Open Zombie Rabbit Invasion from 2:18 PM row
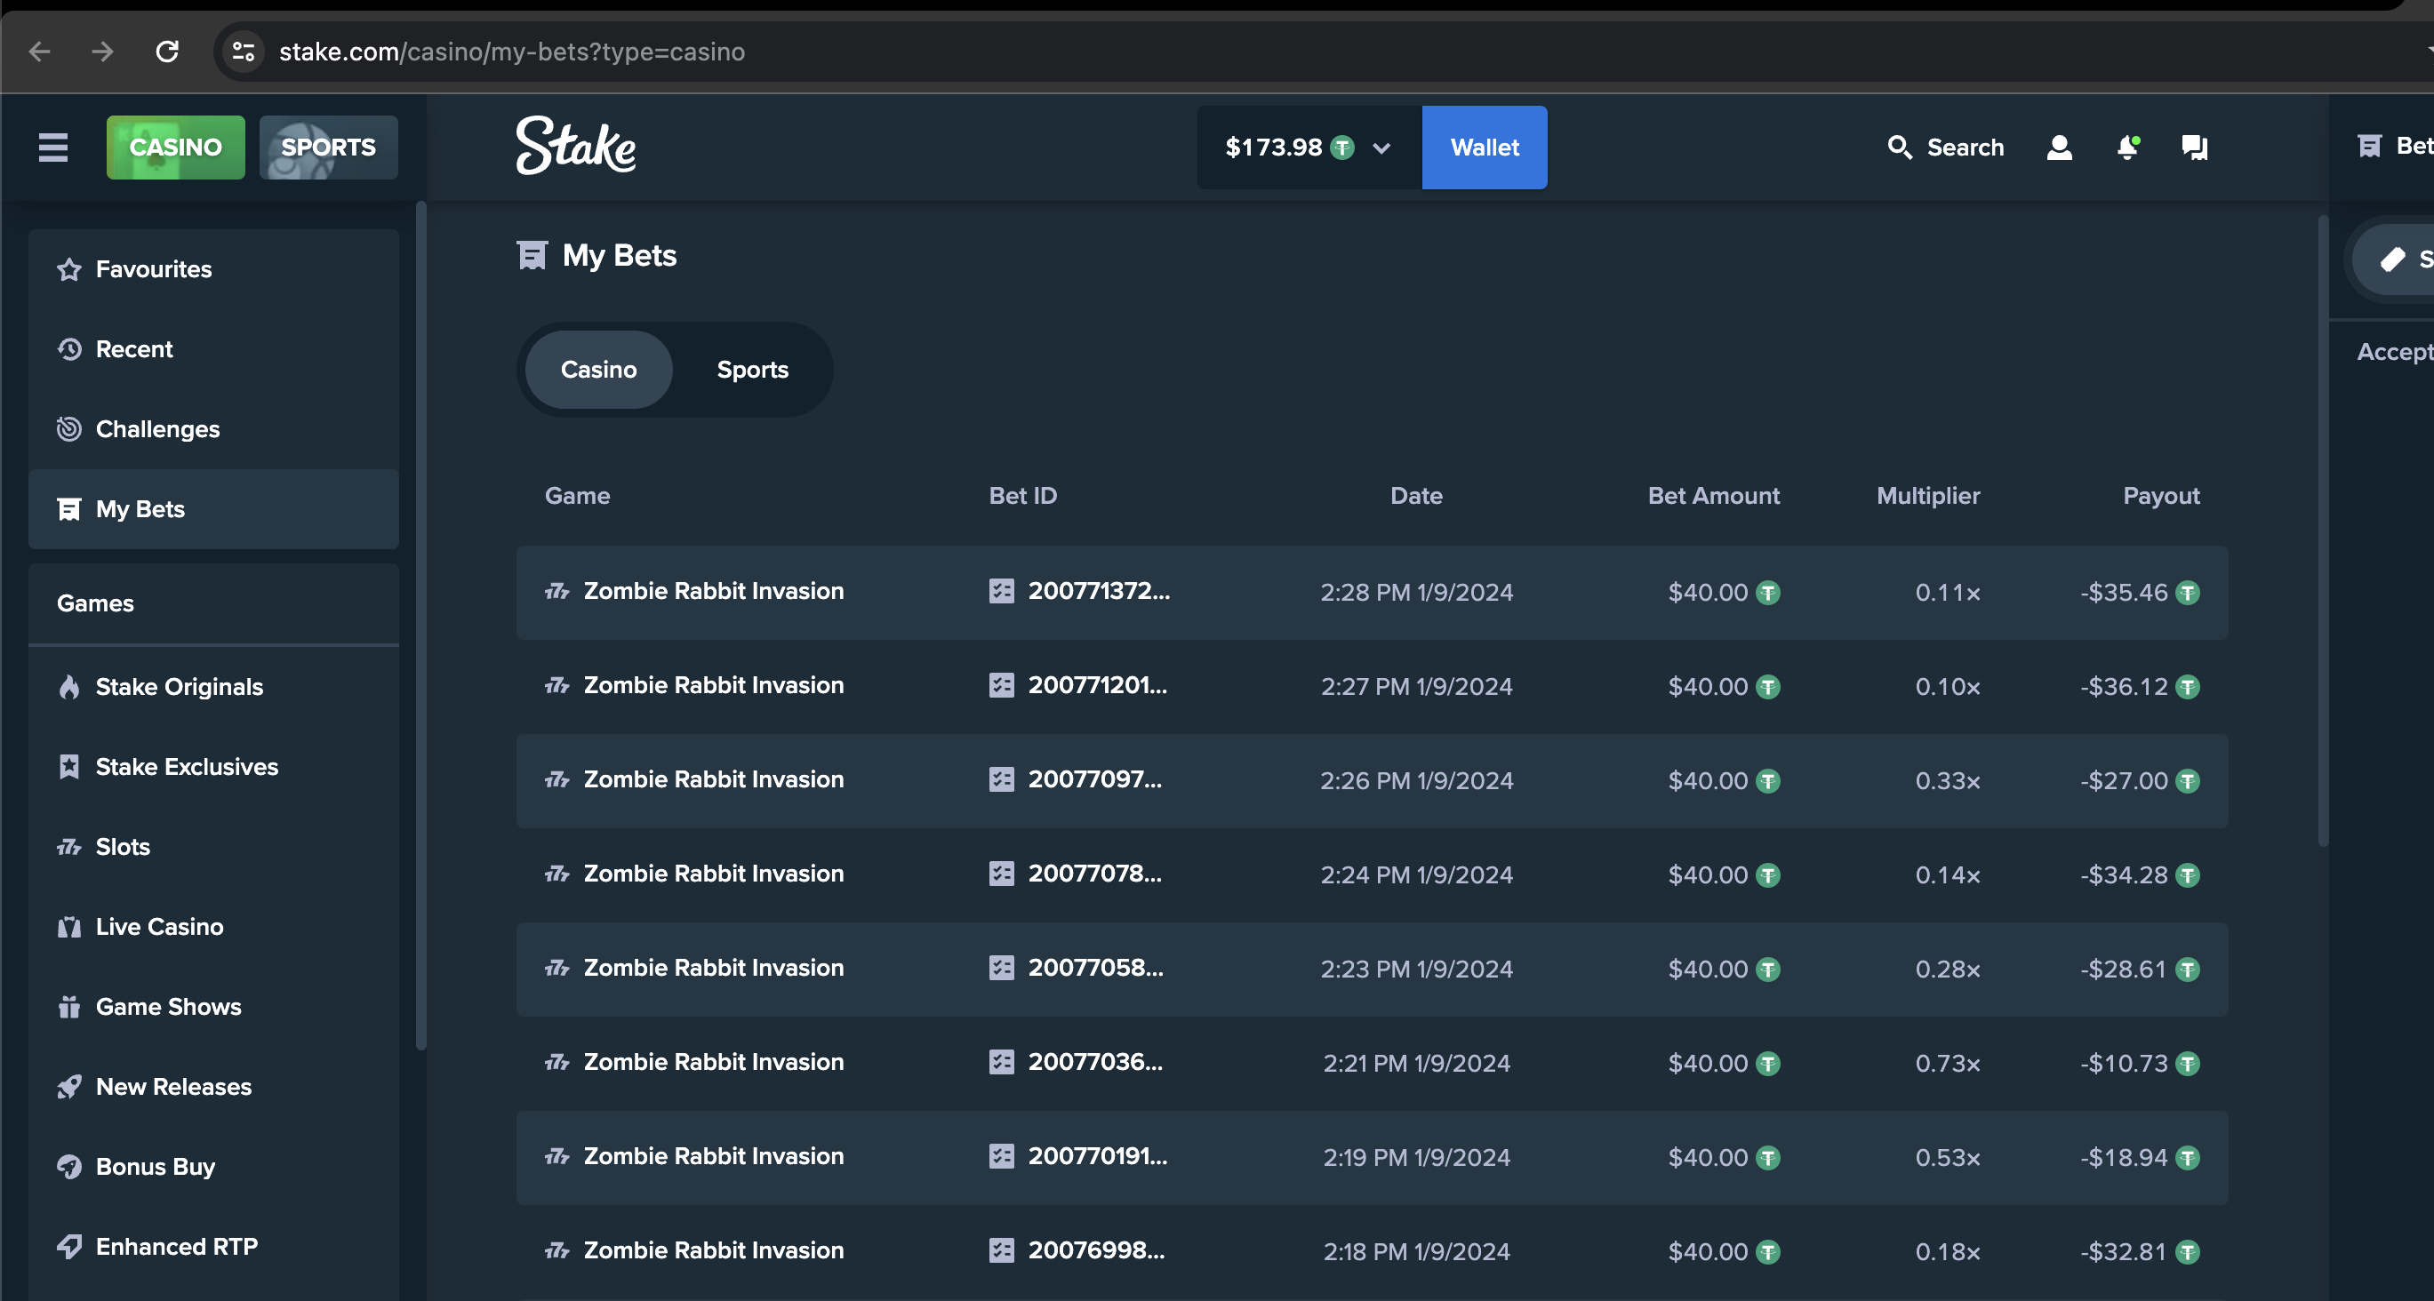 point(713,1251)
